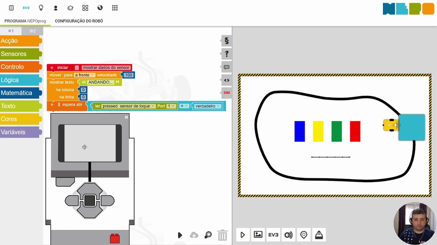Viewport: 437px width, 245px height.
Task: Click the yellow color patch in simulation
Action: click(318, 131)
